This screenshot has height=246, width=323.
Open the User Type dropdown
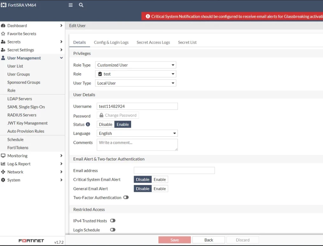[x=136, y=83]
